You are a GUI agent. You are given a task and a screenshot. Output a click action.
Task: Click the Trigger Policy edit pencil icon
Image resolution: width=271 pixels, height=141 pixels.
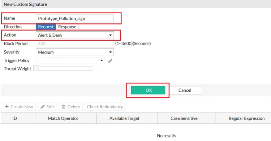point(110,61)
